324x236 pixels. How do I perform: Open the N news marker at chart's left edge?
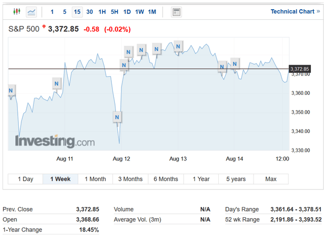[11, 90]
